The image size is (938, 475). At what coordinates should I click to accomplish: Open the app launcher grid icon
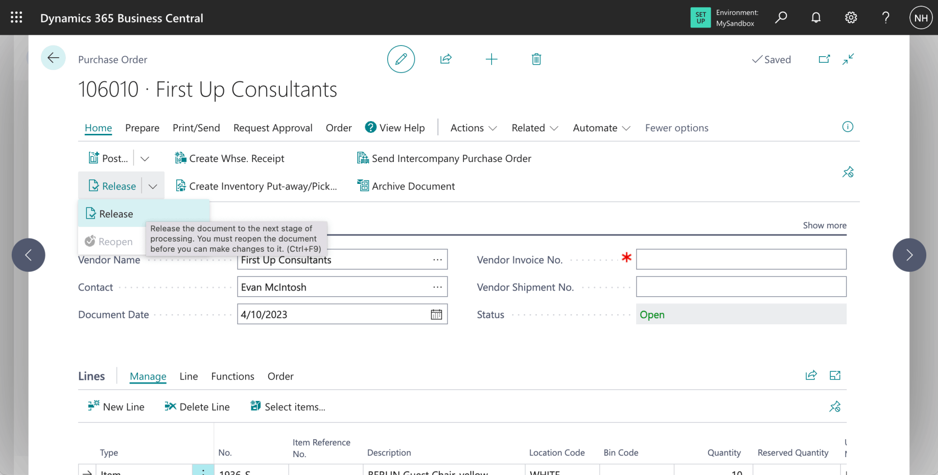(x=16, y=18)
